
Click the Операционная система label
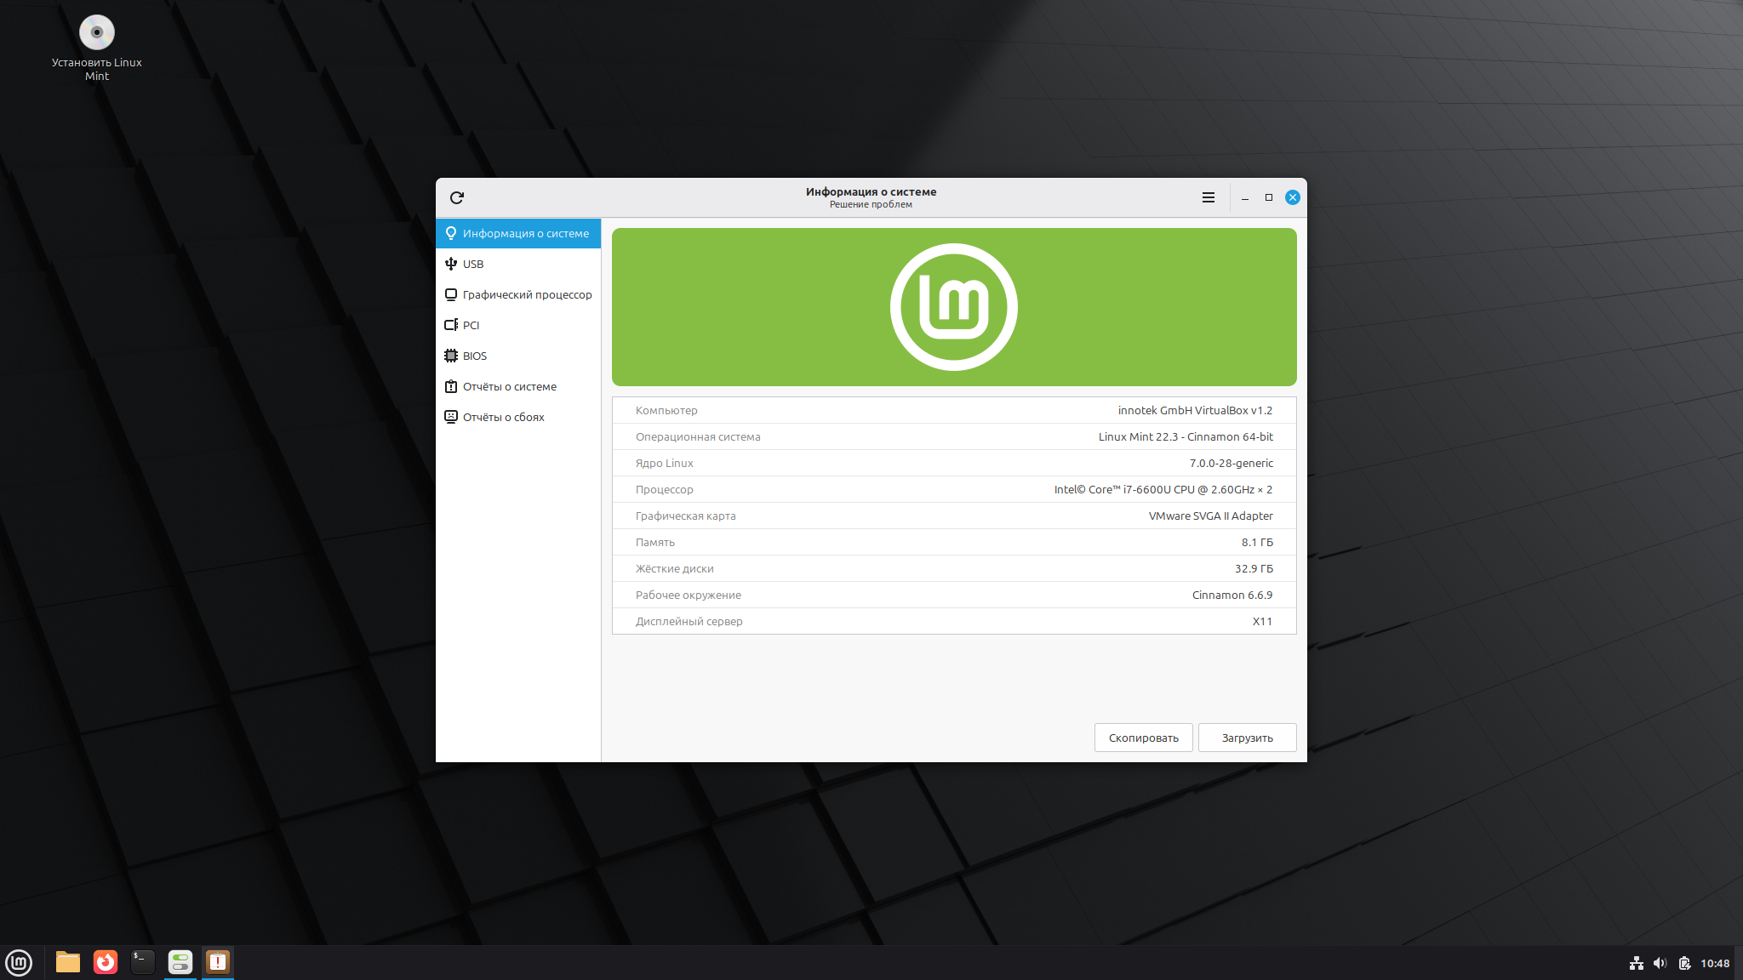pos(698,436)
